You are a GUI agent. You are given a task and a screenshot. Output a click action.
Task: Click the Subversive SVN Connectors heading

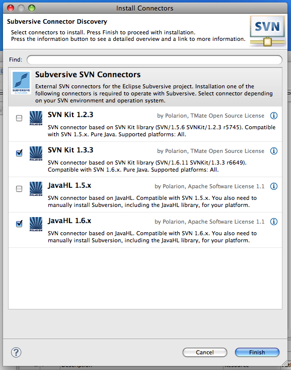pyautogui.click(x=88, y=75)
